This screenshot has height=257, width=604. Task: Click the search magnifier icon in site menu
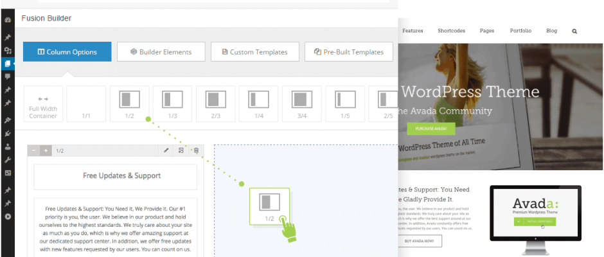pos(574,31)
